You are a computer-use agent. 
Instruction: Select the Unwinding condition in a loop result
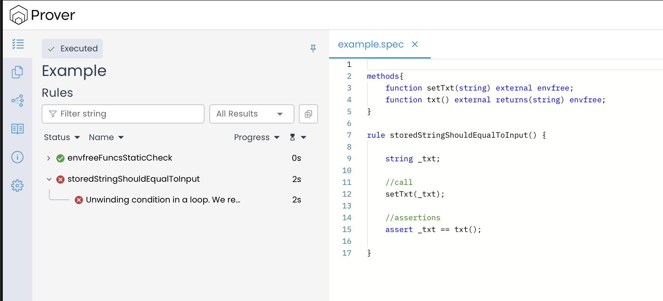tap(163, 200)
